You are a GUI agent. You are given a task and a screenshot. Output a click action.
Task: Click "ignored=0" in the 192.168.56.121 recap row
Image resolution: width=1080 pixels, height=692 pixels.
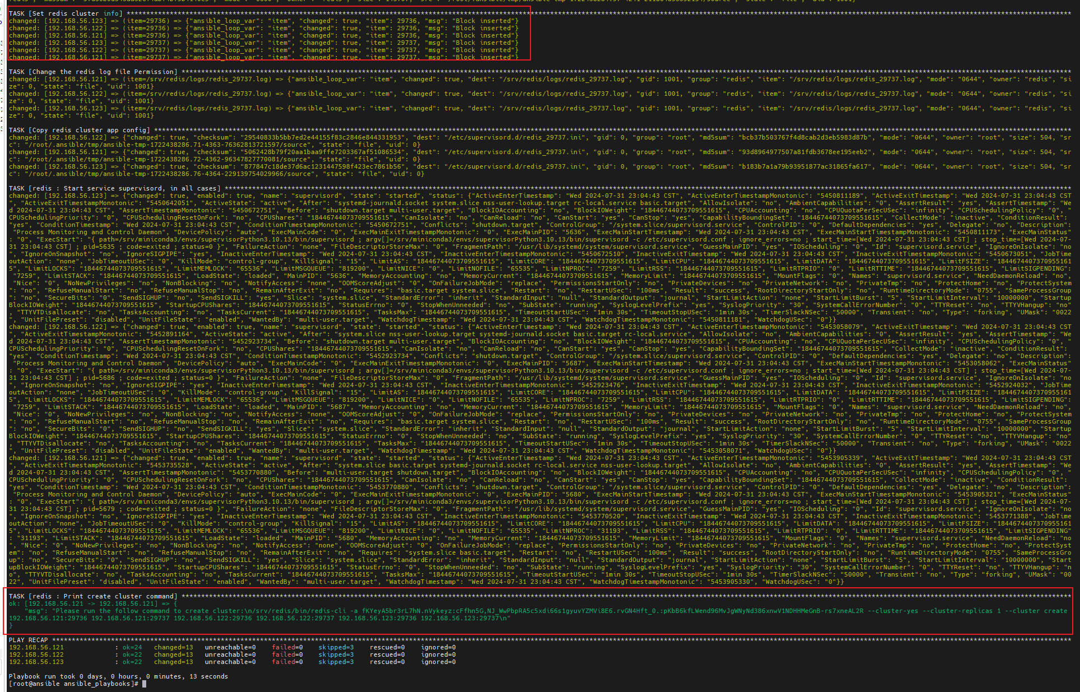[x=438, y=647]
